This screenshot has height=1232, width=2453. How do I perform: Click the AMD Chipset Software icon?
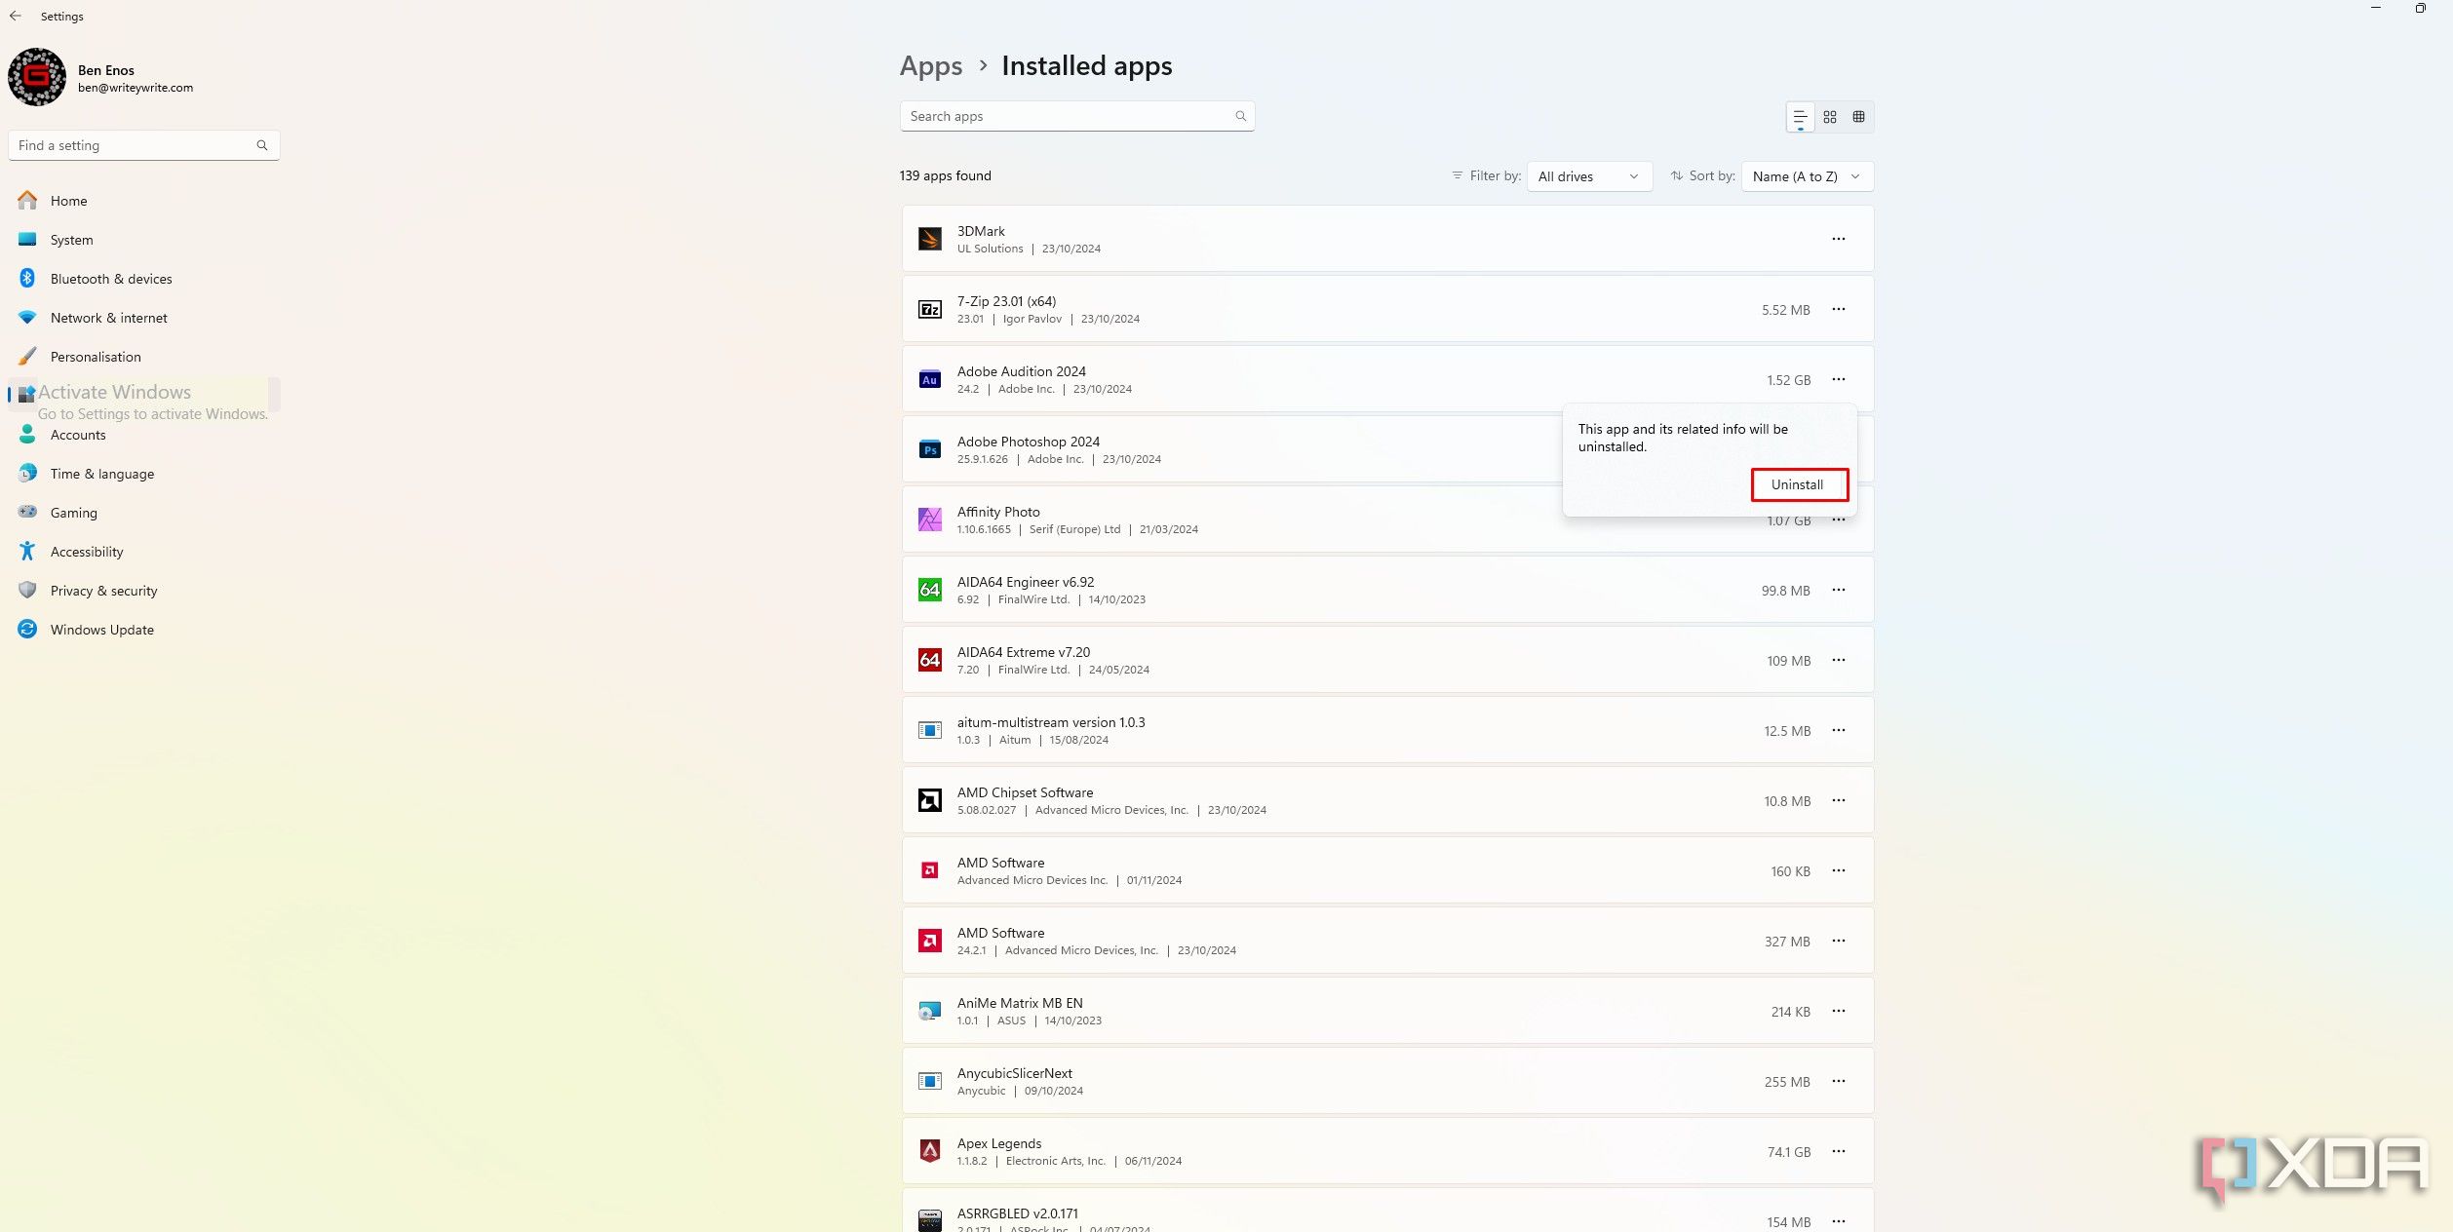click(x=930, y=800)
